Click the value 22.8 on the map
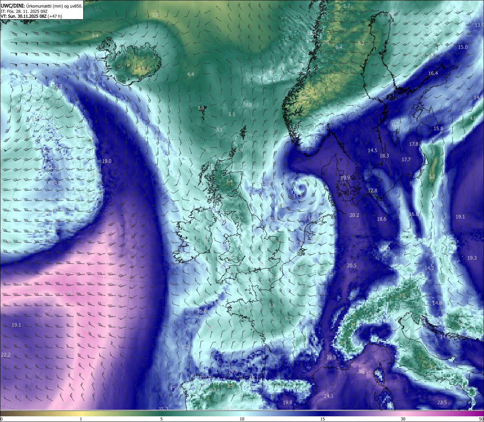Image resolution: width=484 pixels, height=422 pixels. [x=331, y=358]
